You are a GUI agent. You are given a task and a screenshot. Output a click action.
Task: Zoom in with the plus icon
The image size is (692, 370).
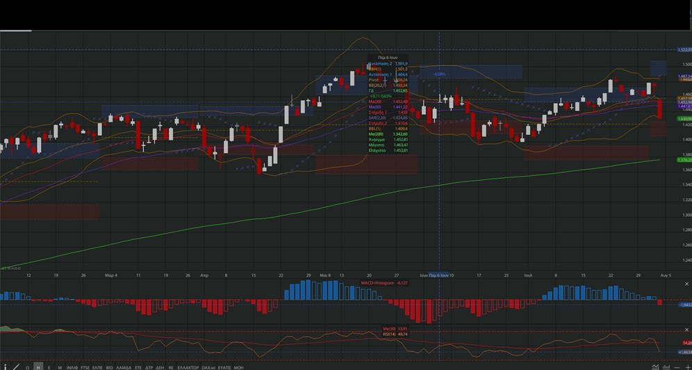point(688,367)
